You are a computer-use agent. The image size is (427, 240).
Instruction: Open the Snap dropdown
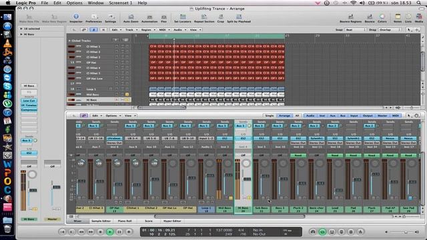click(x=356, y=29)
